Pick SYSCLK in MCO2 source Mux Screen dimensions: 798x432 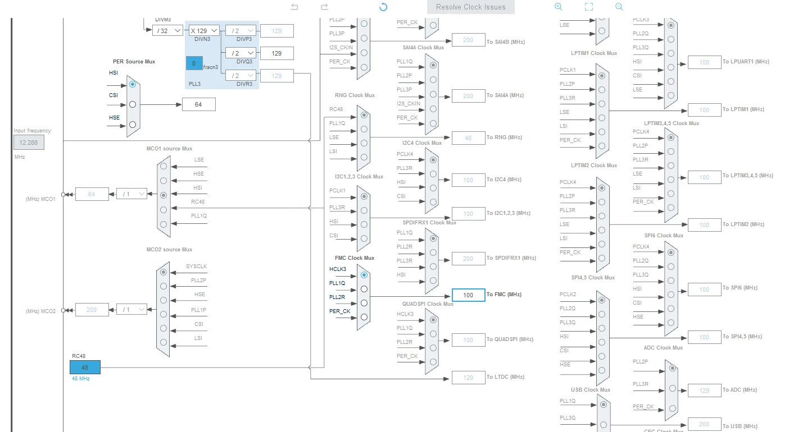pyautogui.click(x=164, y=272)
